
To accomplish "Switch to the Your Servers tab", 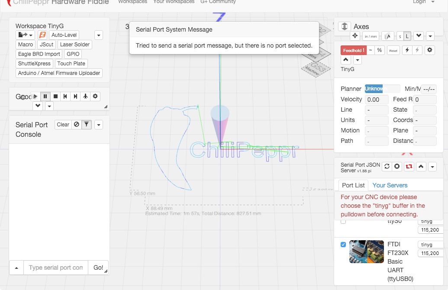I will [x=390, y=185].
